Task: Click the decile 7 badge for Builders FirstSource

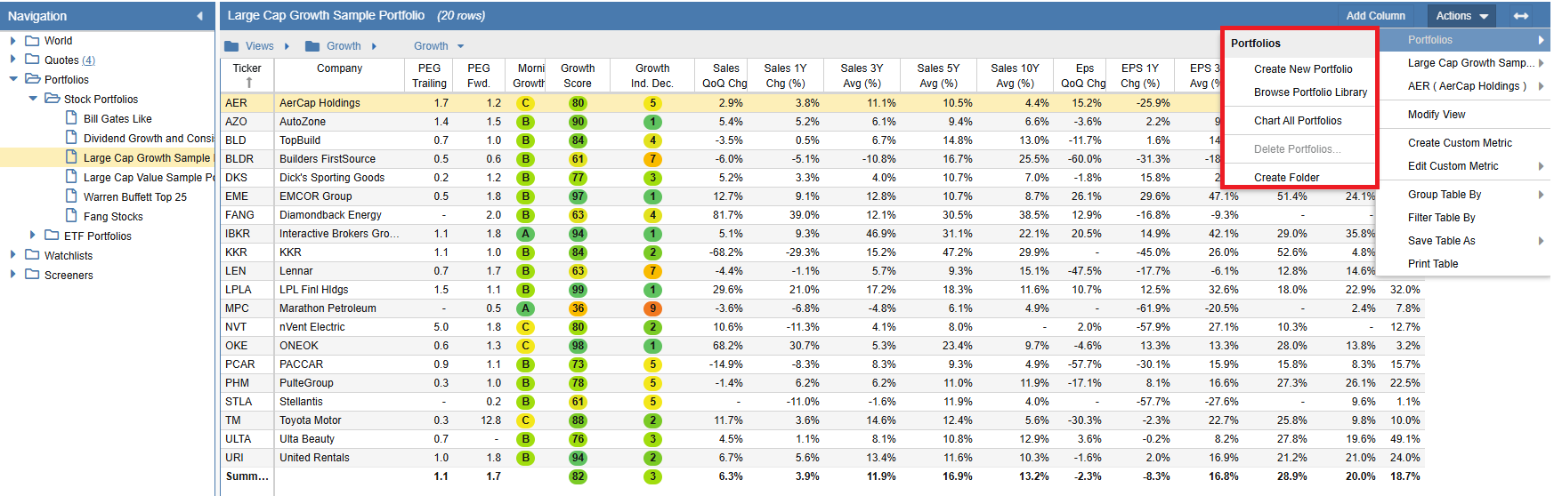Action: point(652,159)
